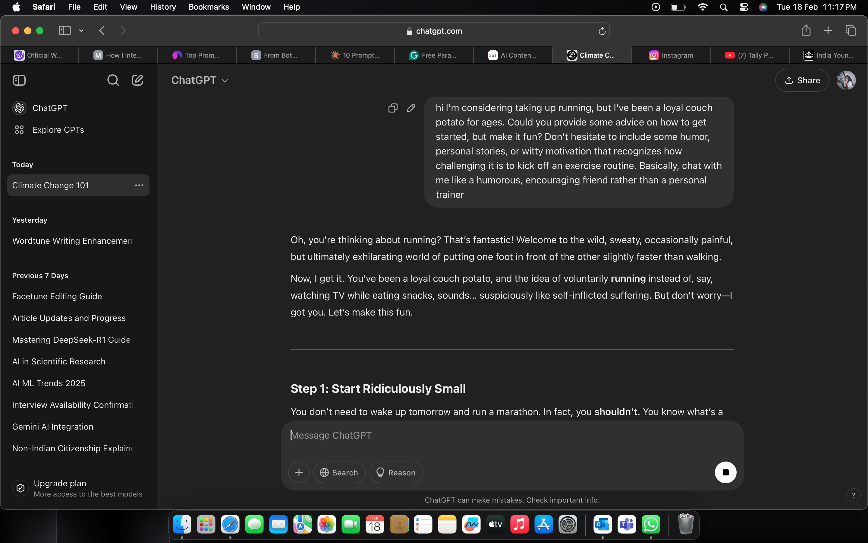868x543 pixels.
Task: Switch to the Tally P... YouTube tab
Action: [750, 55]
